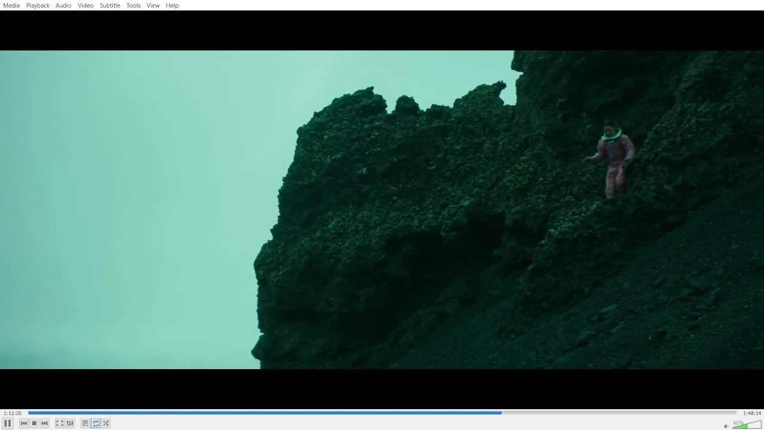Open the Help menu
Viewport: 764px width, 430px height.
click(172, 5)
